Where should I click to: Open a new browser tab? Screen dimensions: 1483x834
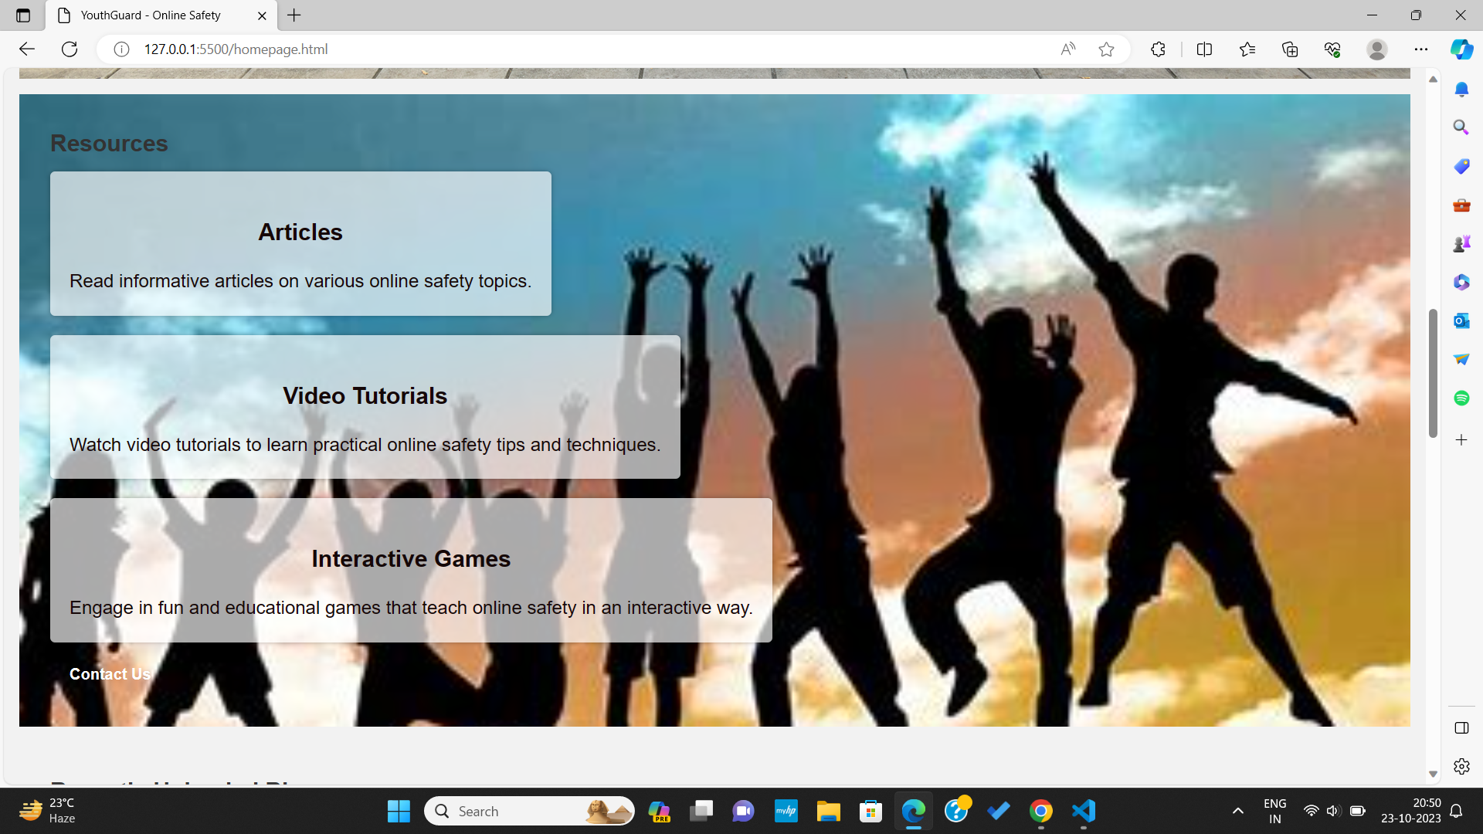click(x=294, y=15)
